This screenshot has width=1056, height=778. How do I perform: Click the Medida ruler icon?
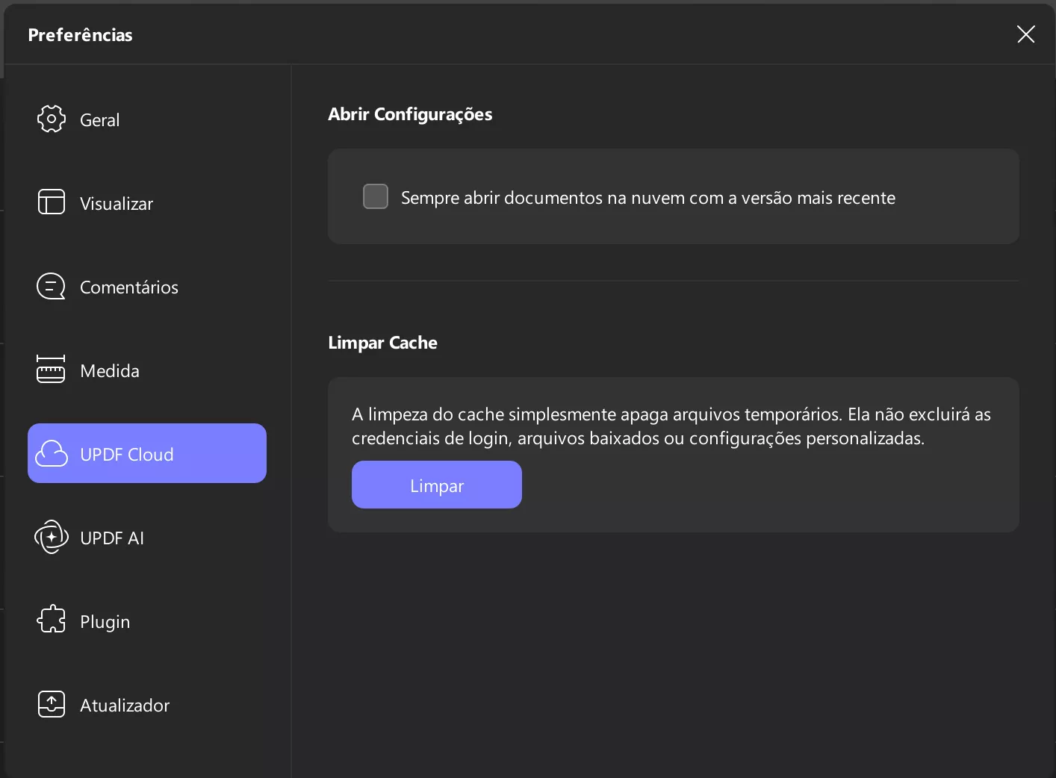pos(51,369)
